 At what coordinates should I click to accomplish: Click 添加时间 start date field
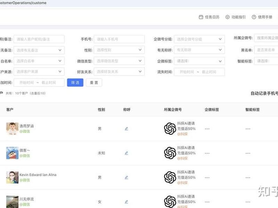point(26,83)
